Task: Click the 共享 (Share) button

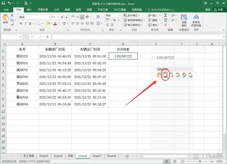Action: [220, 10]
